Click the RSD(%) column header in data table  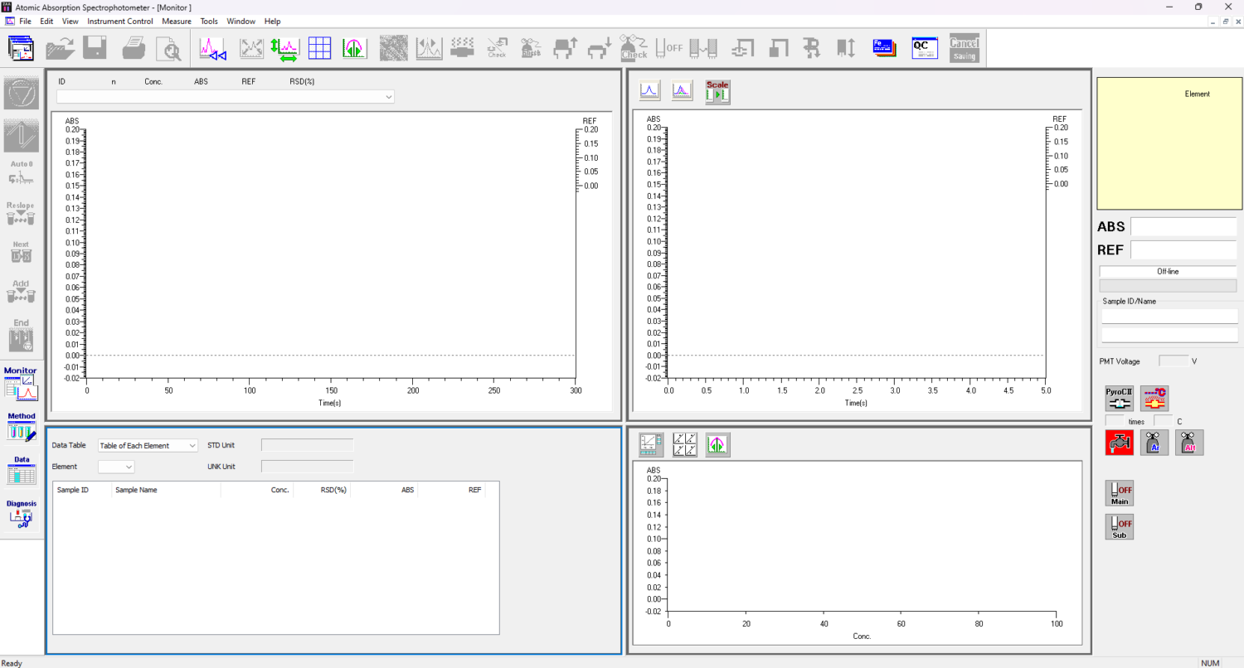point(322,490)
